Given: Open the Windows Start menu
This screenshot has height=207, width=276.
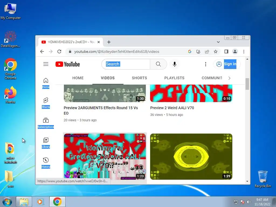Looking at the screenshot, I should coord(7,202).
